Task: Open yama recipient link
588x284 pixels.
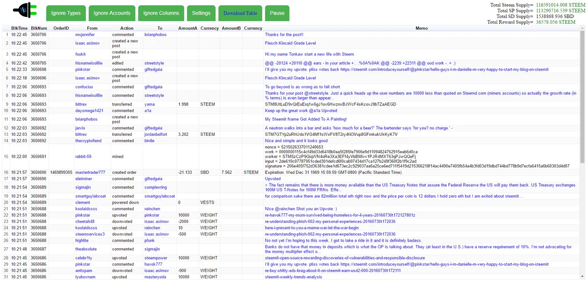Action: pyautogui.click(x=149, y=105)
